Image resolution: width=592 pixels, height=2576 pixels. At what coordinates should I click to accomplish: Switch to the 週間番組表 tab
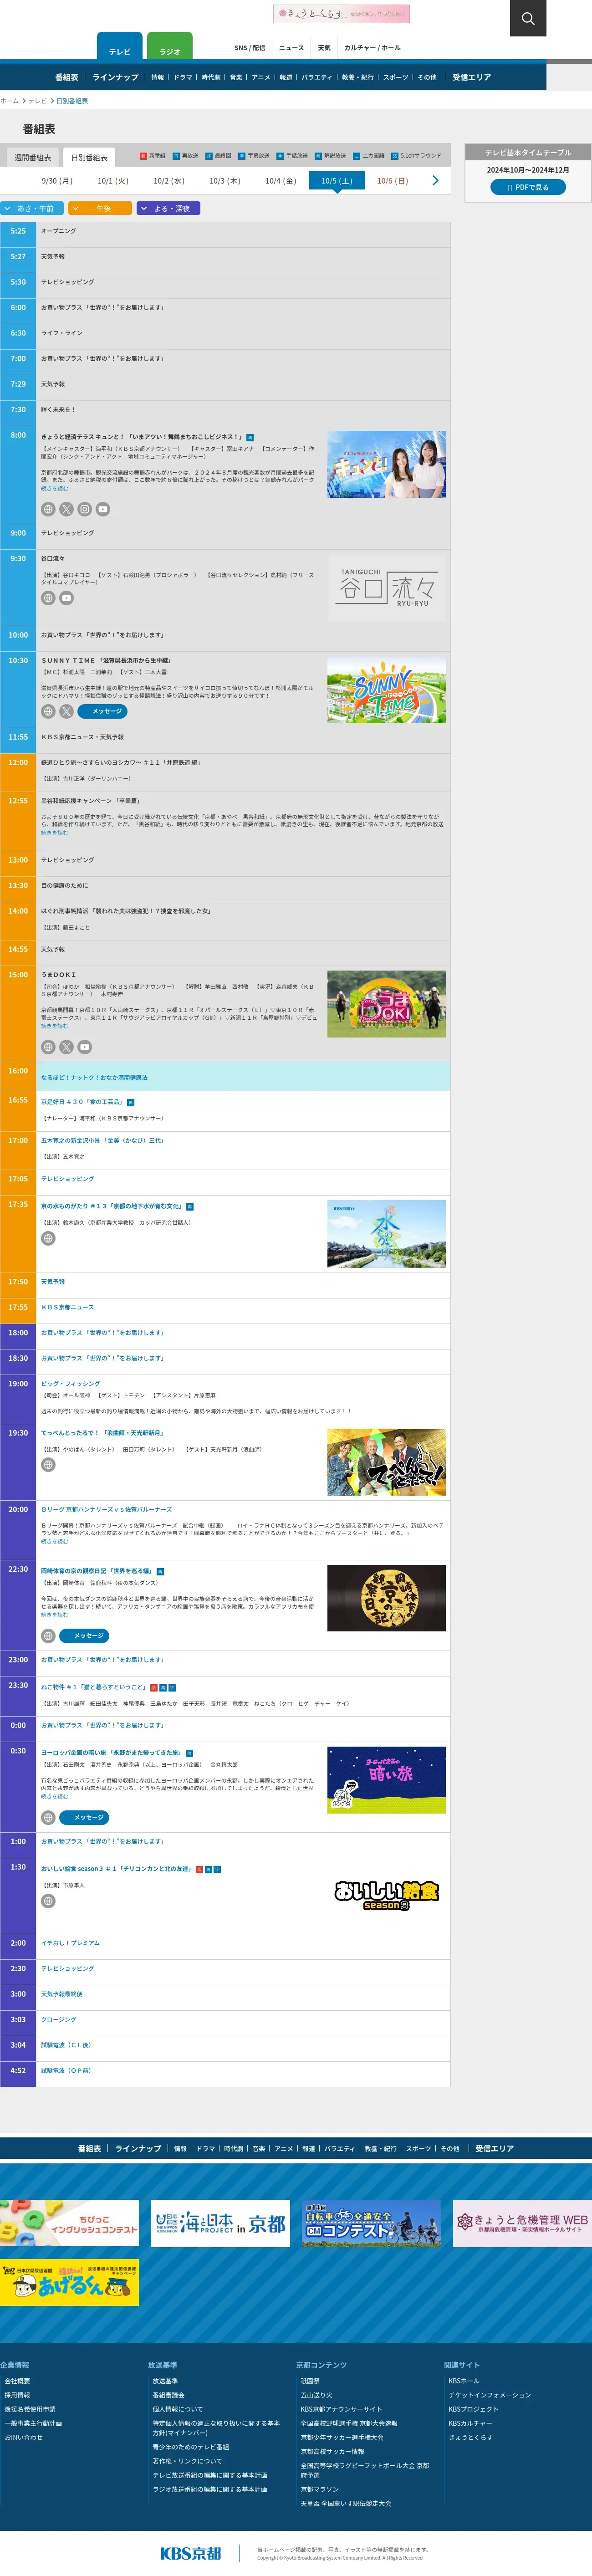pyautogui.click(x=33, y=157)
